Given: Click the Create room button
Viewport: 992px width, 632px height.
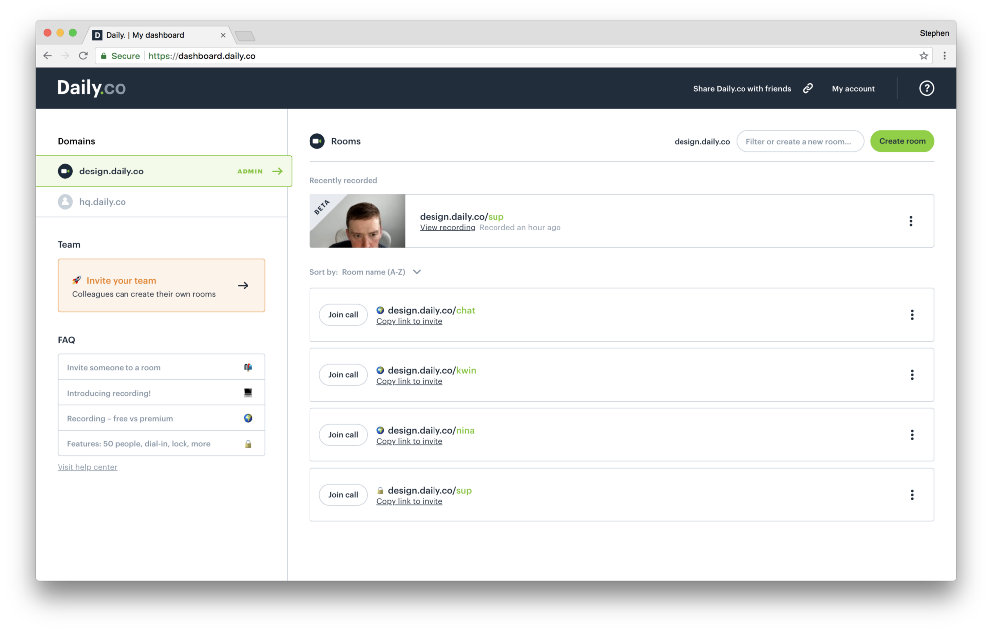Looking at the screenshot, I should pos(902,141).
